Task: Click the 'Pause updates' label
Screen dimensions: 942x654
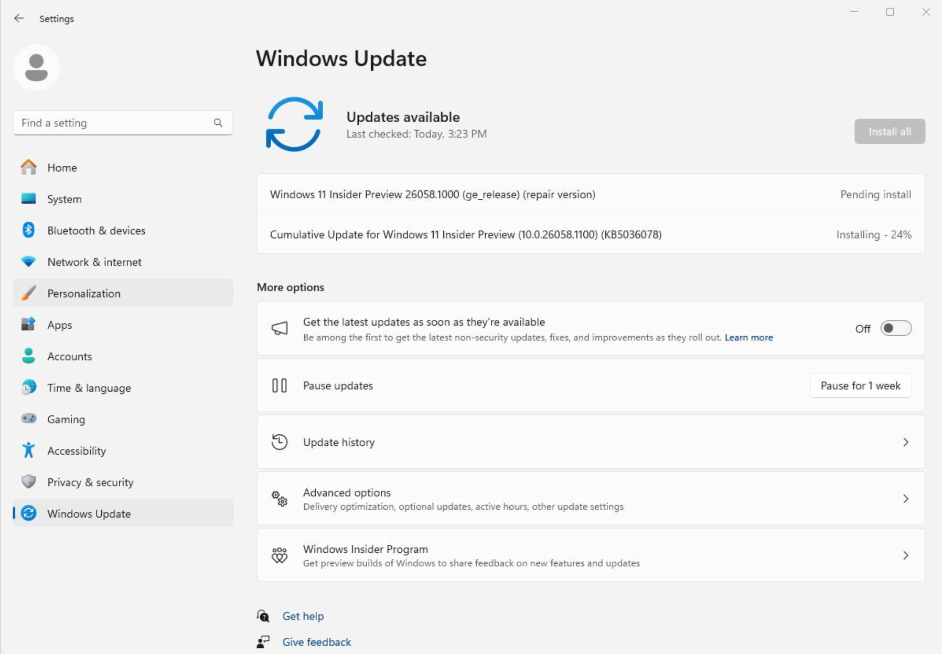Action: tap(338, 385)
